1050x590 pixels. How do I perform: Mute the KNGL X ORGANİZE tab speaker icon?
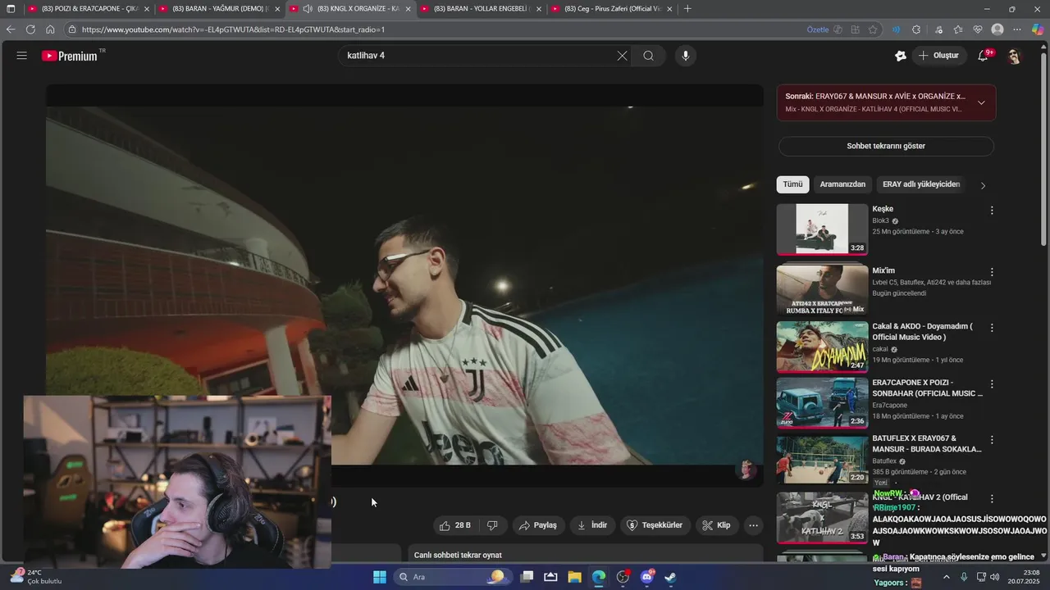pyautogui.click(x=307, y=9)
